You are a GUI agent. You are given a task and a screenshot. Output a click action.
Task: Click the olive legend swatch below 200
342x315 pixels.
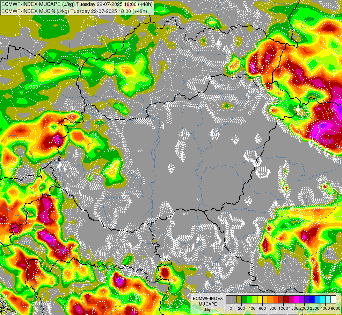(x=239, y=299)
